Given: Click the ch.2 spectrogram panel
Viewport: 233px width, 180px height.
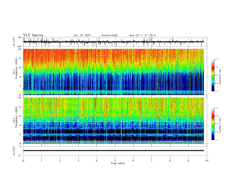Looking at the screenshot, I should [113, 121].
